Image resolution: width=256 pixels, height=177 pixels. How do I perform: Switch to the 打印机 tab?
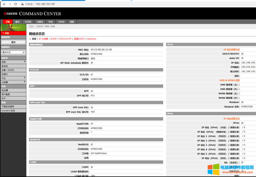point(28,22)
